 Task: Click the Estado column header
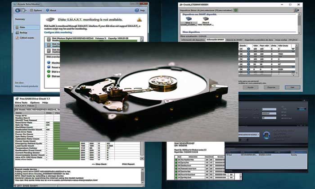(x=243, y=45)
